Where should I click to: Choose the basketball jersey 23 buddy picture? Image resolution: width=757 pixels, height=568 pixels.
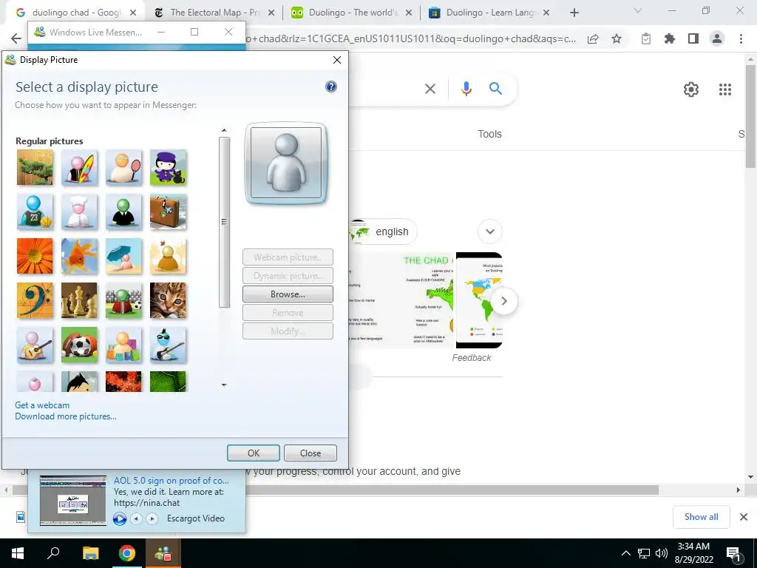(35, 212)
